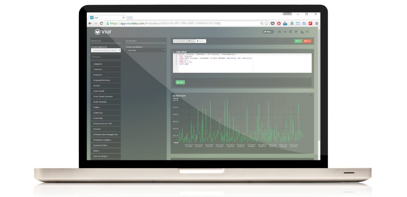Click the Run button below the code editor
The image size is (407, 197).
click(x=180, y=82)
